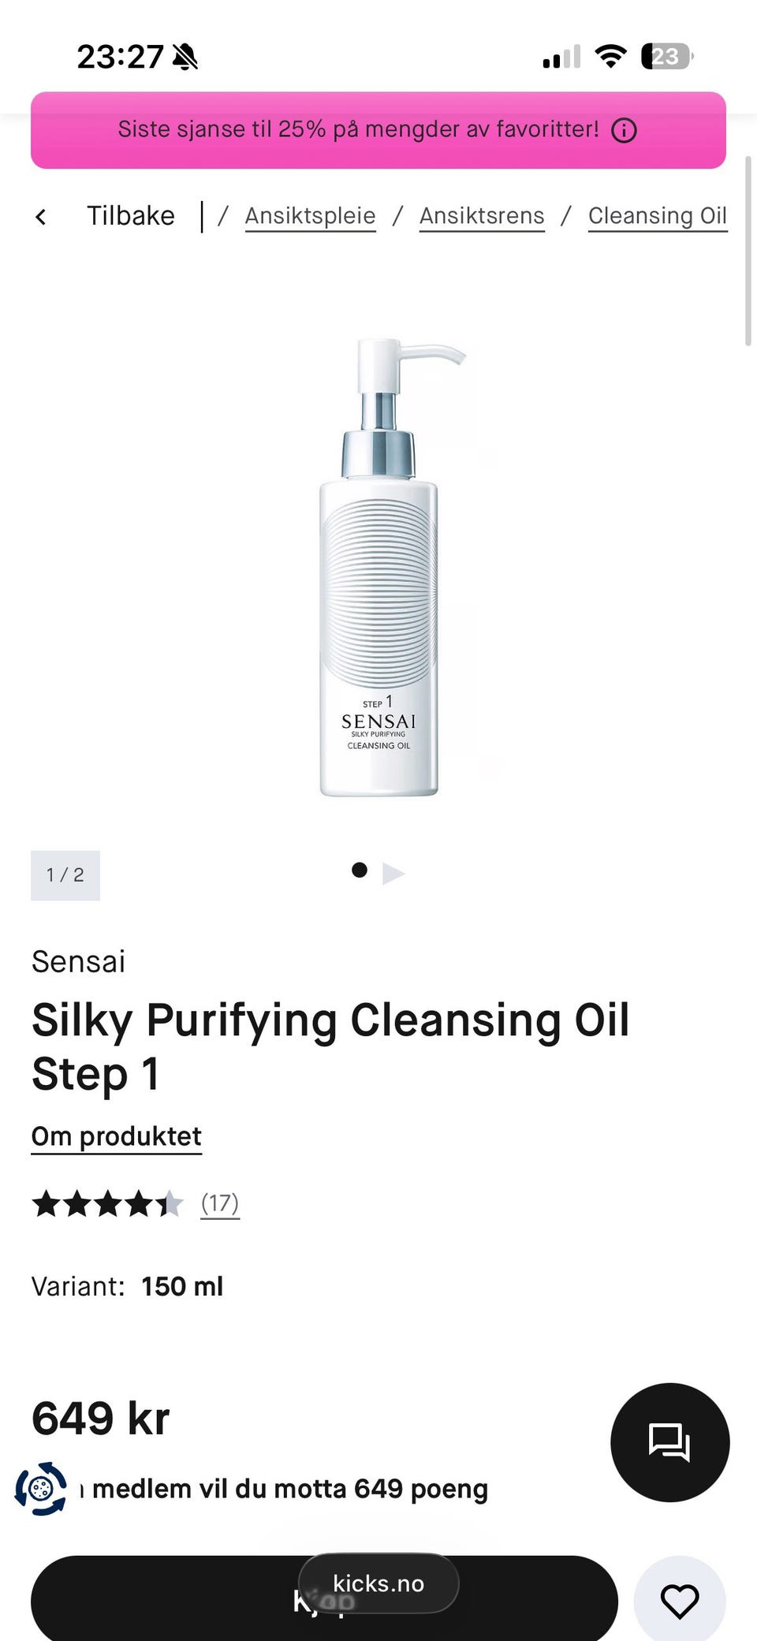Screen dimensions: 757x1641
Task: View the 17 reviews link
Action: coord(220,1204)
